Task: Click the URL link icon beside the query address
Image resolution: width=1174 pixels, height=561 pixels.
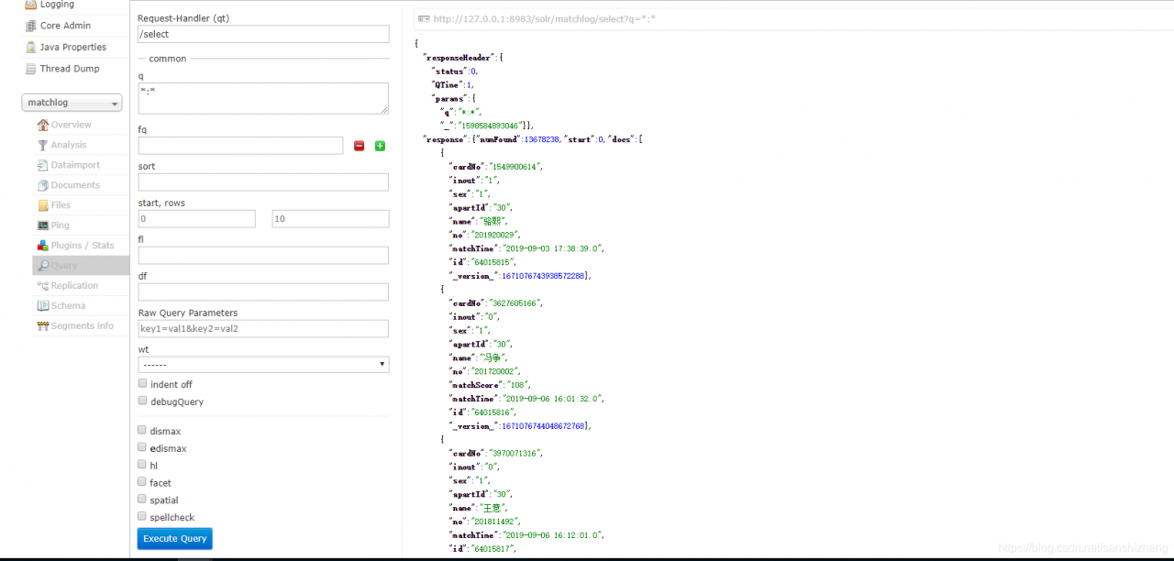Action: [x=423, y=18]
